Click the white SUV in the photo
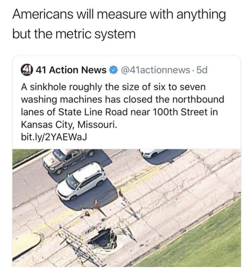This screenshot has width=249, height=269. [81, 182]
